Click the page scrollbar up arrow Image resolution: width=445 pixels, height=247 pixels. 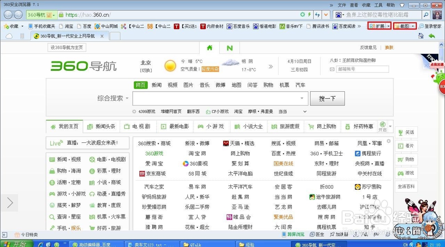point(441,45)
